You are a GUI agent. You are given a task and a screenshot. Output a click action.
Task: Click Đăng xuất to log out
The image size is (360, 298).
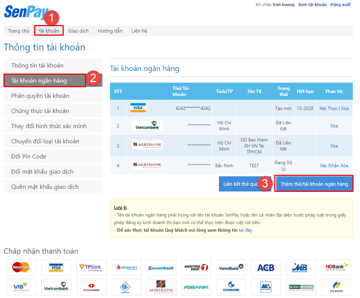pos(341,5)
